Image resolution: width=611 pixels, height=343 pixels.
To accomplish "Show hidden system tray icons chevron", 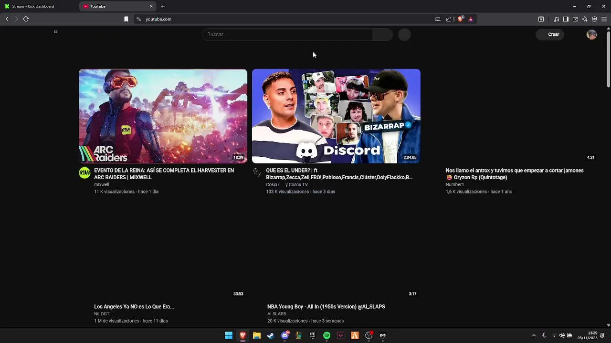I will coord(534,335).
